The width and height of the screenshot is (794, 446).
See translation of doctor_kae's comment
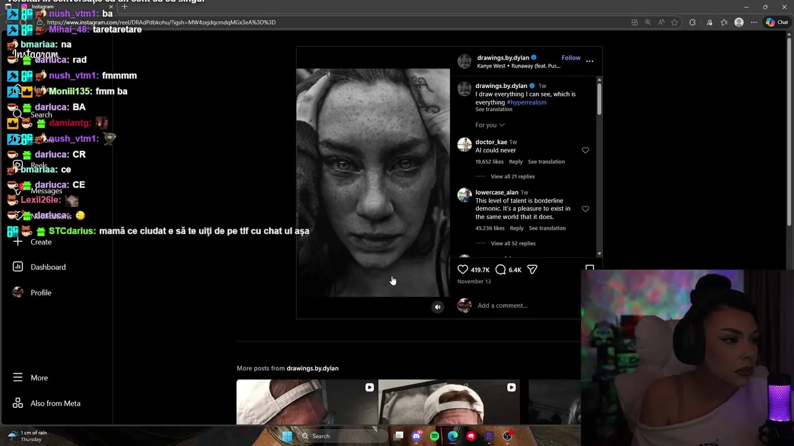point(546,162)
